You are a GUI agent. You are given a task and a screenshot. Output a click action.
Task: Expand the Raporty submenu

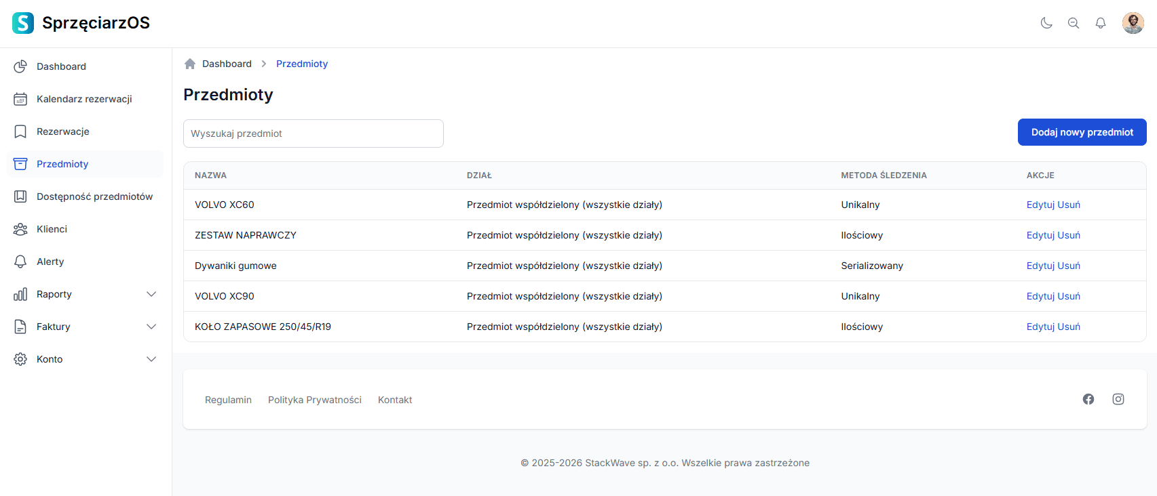(x=151, y=294)
